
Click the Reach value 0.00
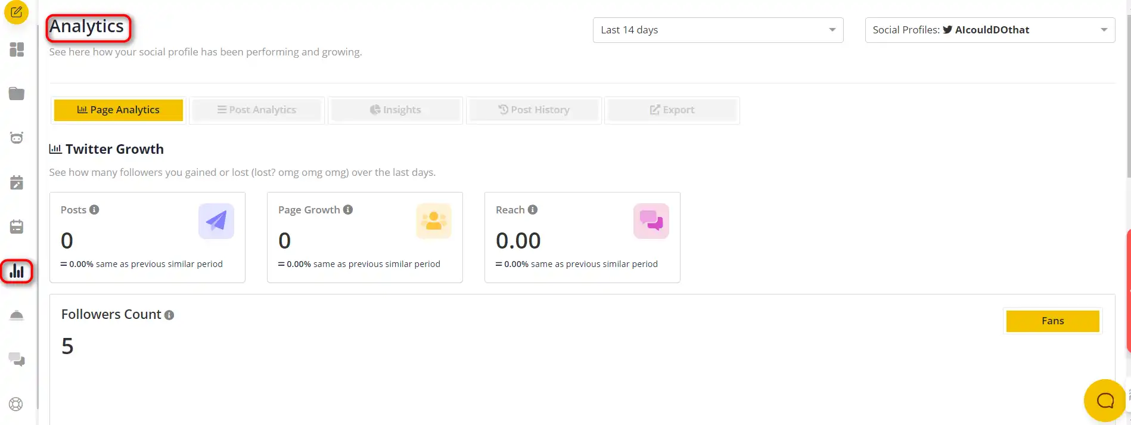pyautogui.click(x=518, y=241)
